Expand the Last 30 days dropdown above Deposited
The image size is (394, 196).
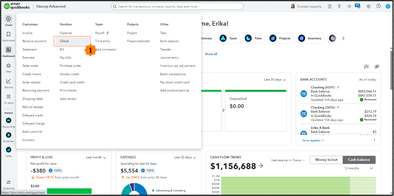[275, 80]
